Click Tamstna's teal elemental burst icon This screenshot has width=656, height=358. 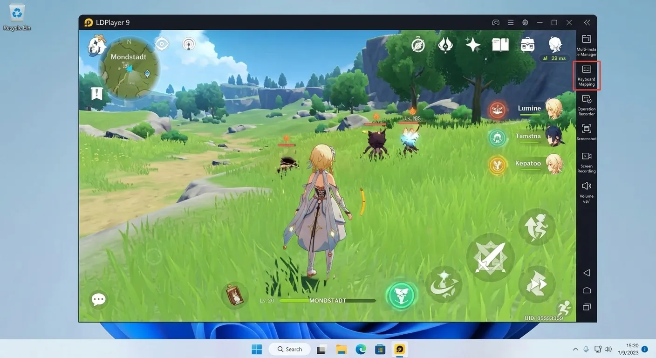click(x=498, y=138)
